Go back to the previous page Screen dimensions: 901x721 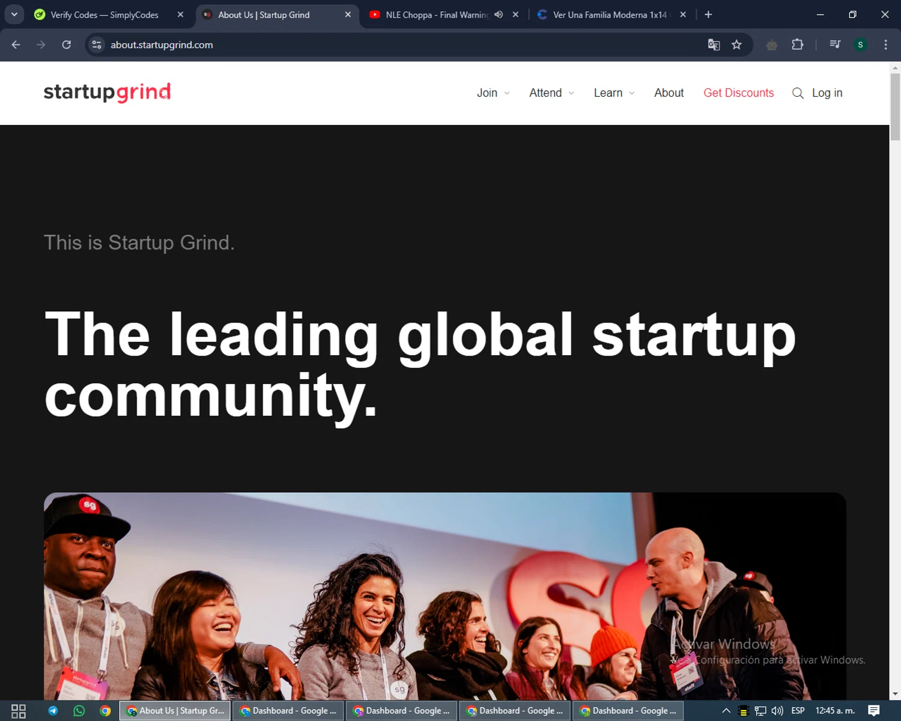pyautogui.click(x=16, y=44)
